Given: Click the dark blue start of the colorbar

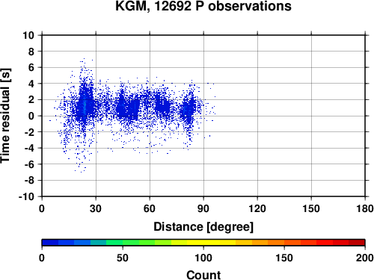Looking at the screenshot, I should [x=50, y=243].
